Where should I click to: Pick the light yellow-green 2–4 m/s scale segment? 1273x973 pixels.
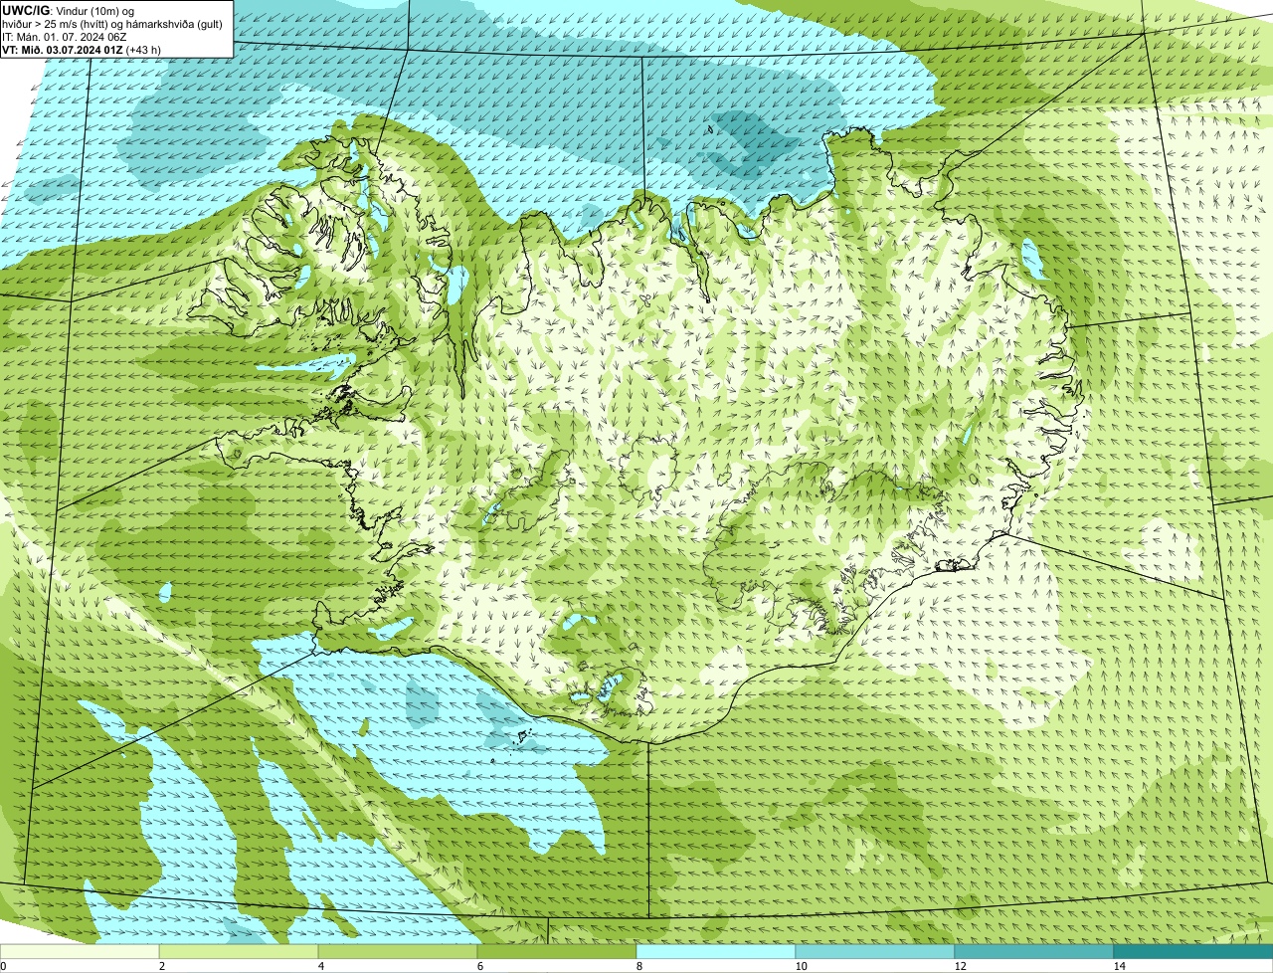click(239, 951)
